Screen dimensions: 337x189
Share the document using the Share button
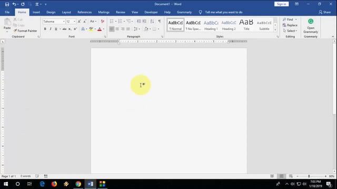tap(325, 12)
